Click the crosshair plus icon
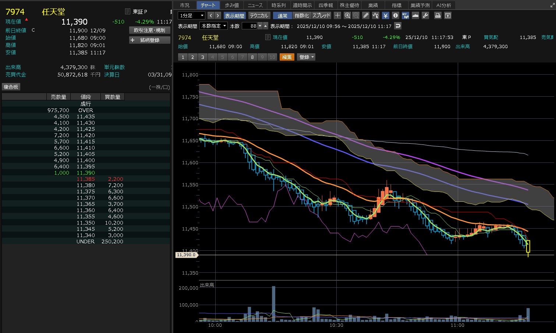 (x=337, y=15)
